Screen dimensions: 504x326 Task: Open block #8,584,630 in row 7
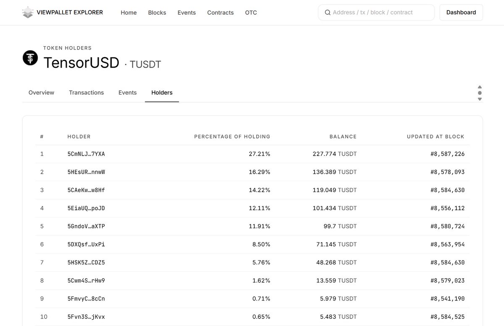447,262
